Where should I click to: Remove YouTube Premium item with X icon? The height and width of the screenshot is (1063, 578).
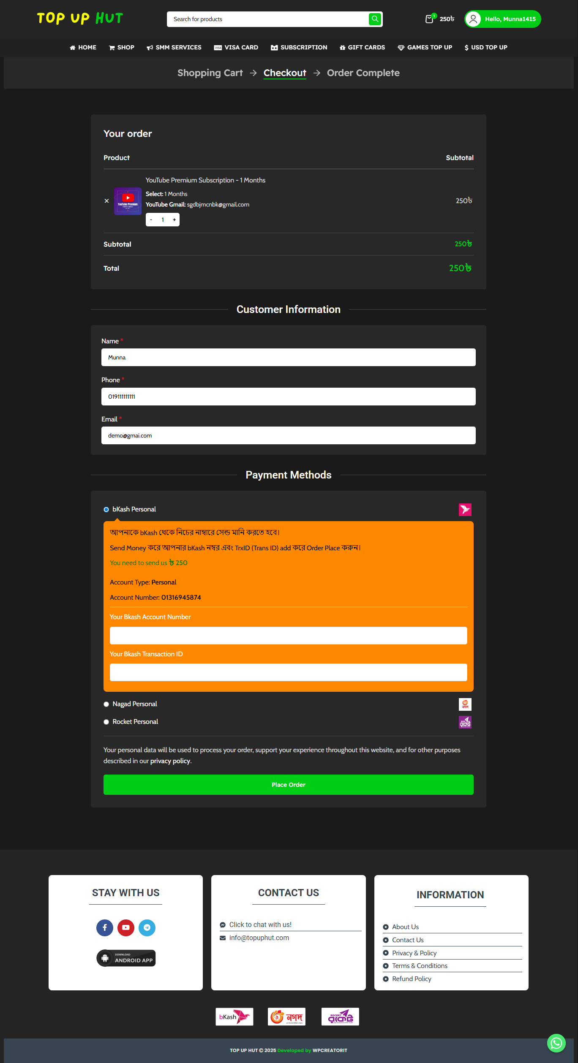pyautogui.click(x=107, y=201)
